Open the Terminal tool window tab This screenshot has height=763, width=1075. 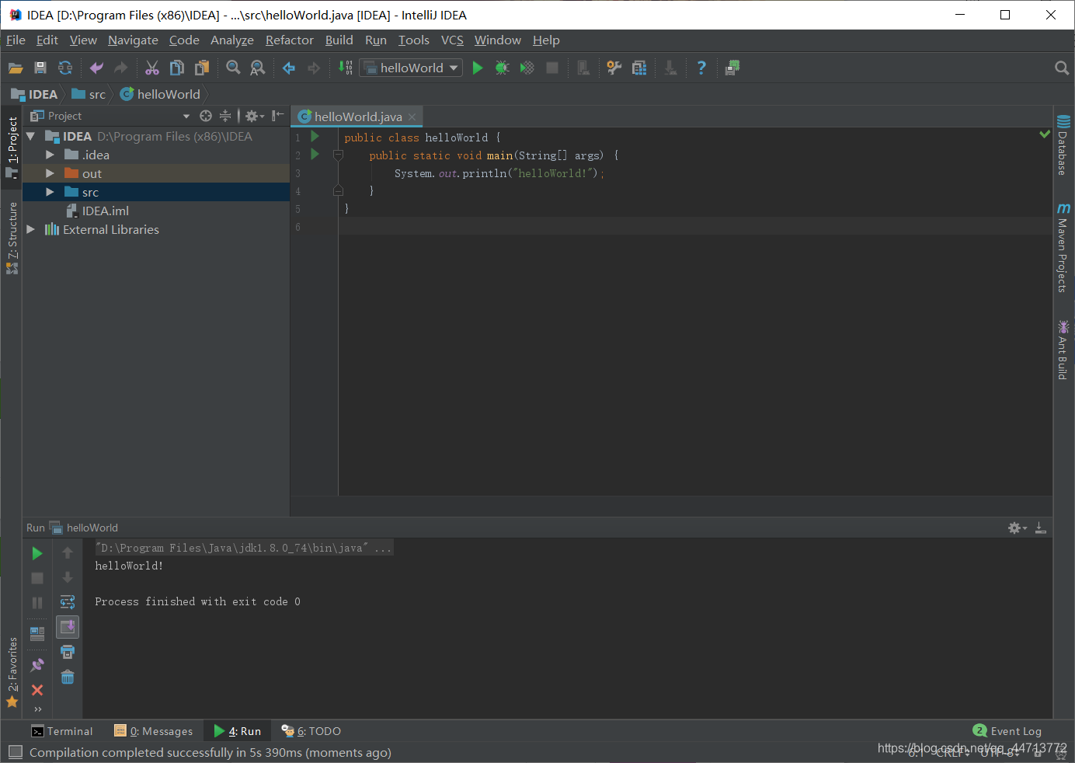[x=61, y=731]
